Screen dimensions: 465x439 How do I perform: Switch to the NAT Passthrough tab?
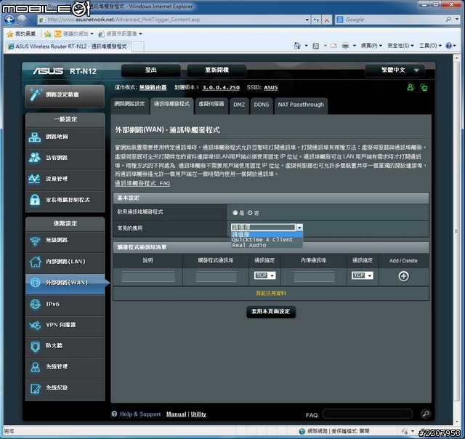click(x=301, y=105)
